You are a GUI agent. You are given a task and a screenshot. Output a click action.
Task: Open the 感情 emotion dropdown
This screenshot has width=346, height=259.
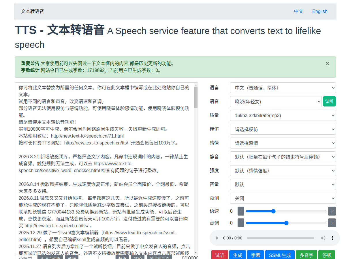[x=283, y=143]
